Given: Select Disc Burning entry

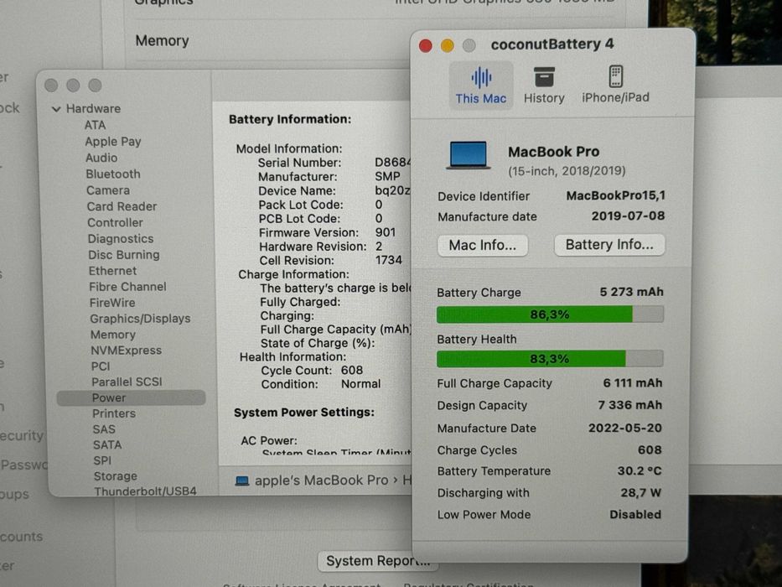Looking at the screenshot, I should pyautogui.click(x=124, y=255).
